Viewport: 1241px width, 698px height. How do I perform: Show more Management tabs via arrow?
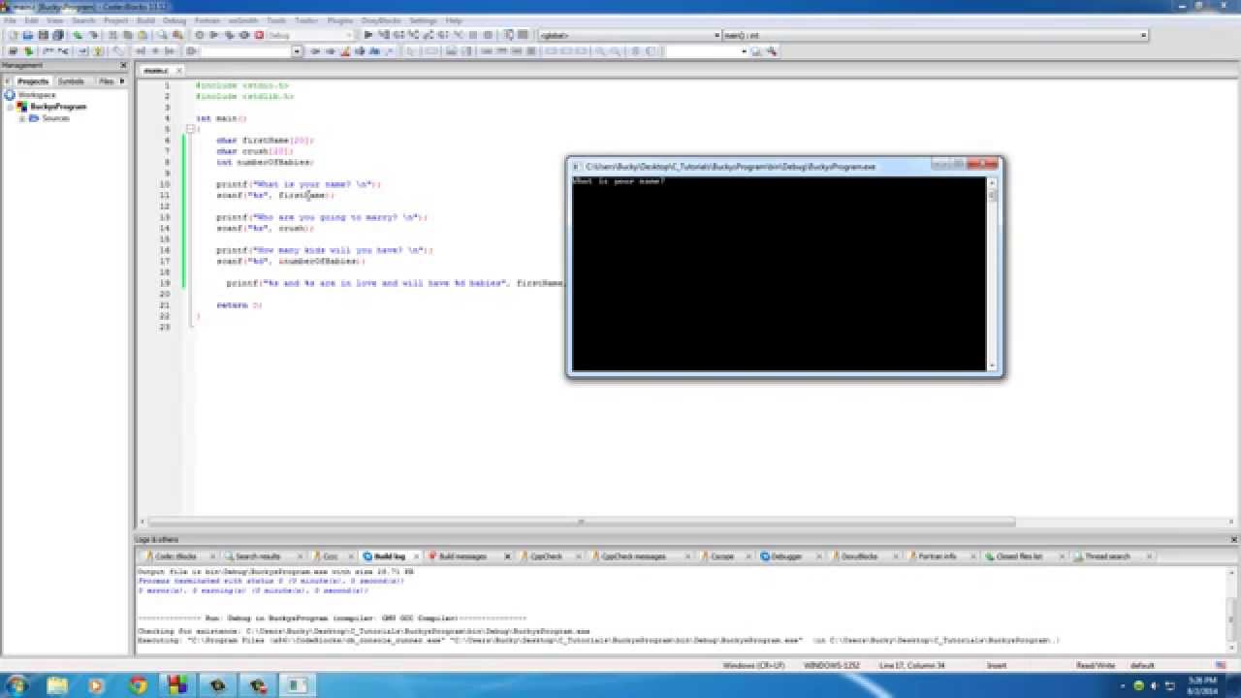pyautogui.click(x=122, y=81)
